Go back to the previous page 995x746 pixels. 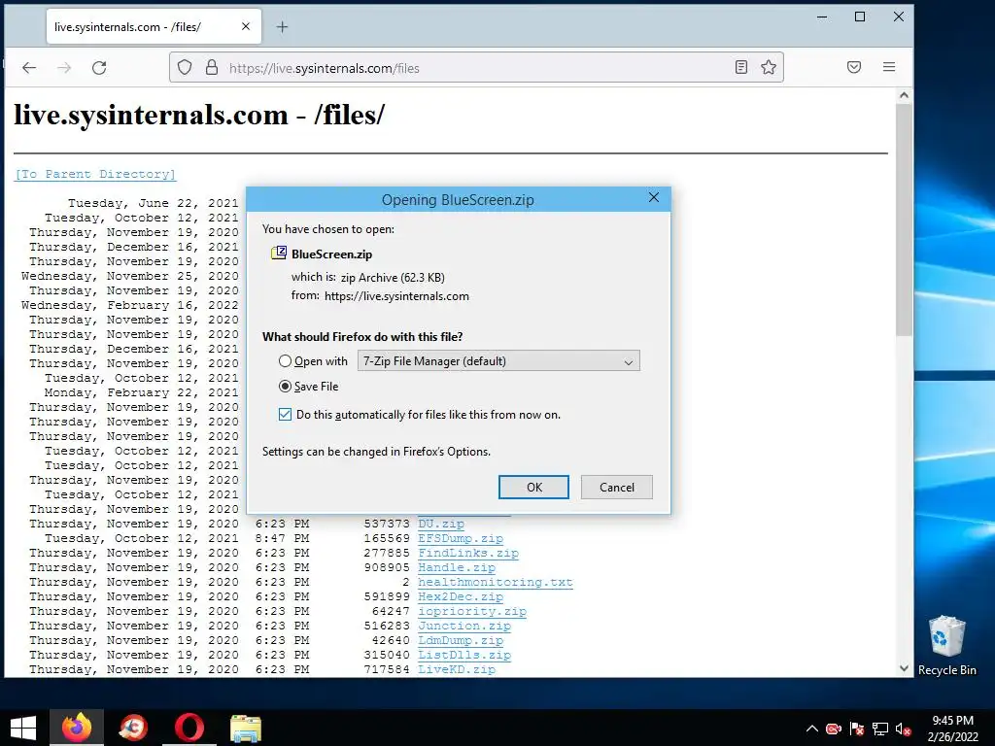(29, 68)
